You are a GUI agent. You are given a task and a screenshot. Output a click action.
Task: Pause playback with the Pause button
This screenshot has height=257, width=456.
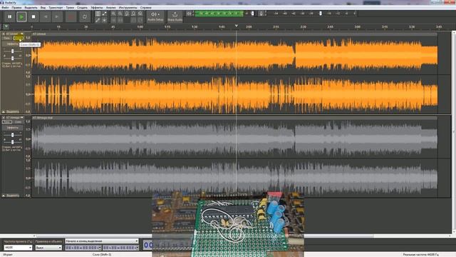[9, 17]
